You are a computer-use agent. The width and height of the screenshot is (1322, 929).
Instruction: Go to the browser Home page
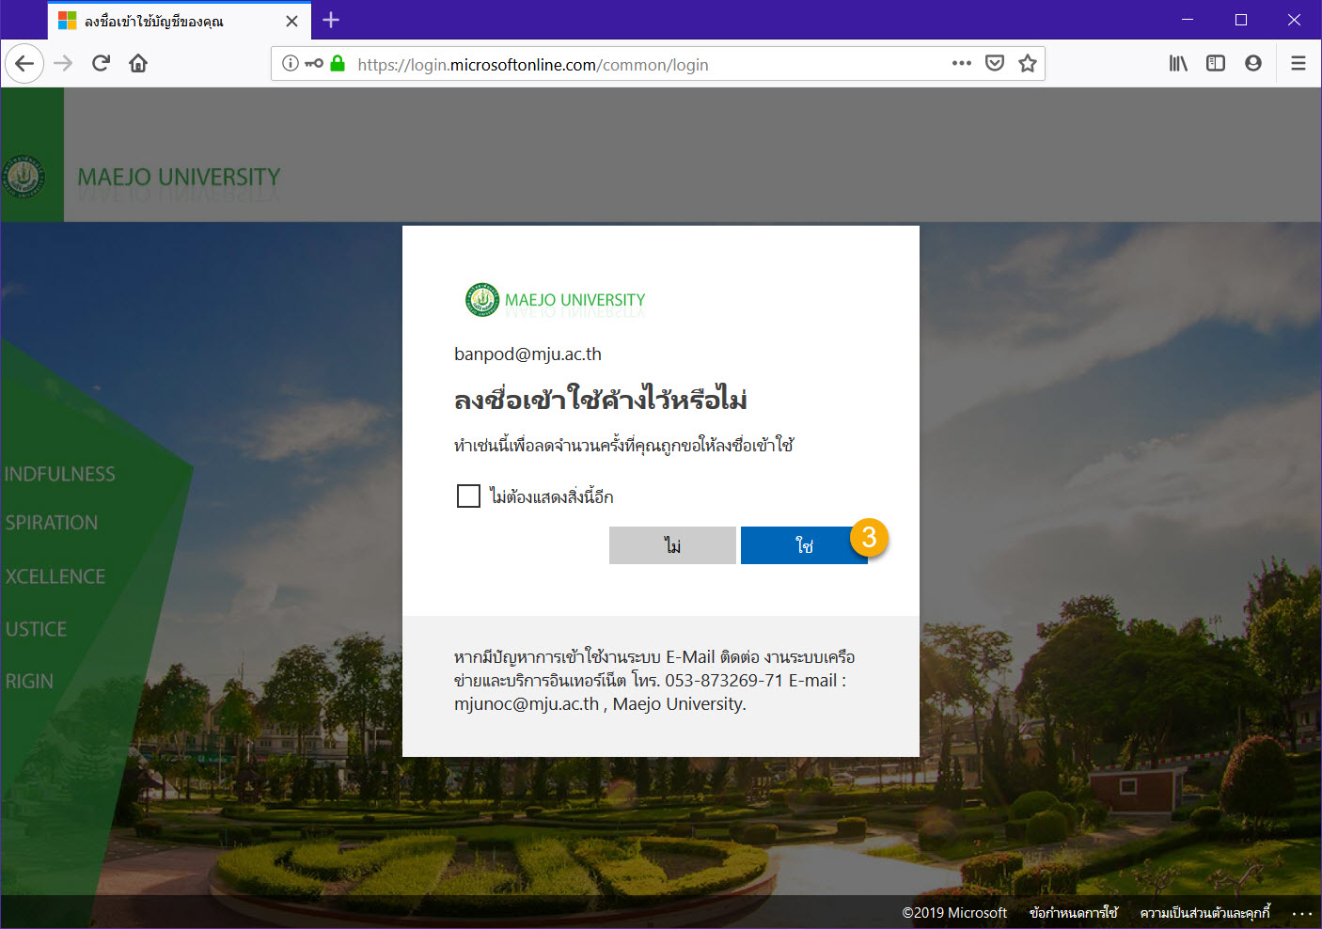click(x=138, y=64)
